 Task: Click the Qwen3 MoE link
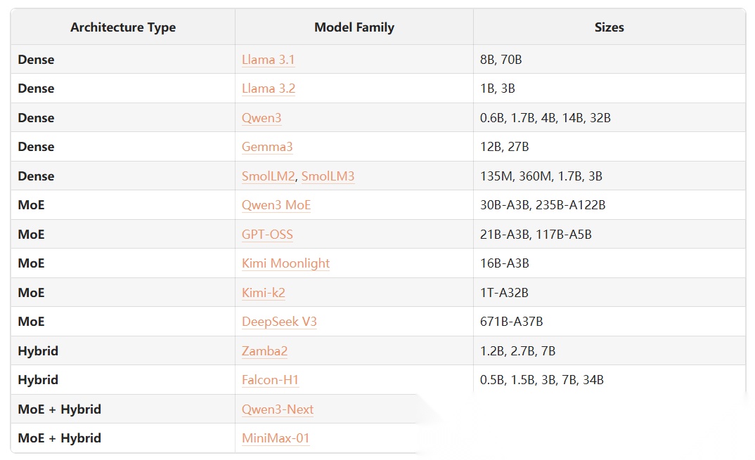[276, 205]
